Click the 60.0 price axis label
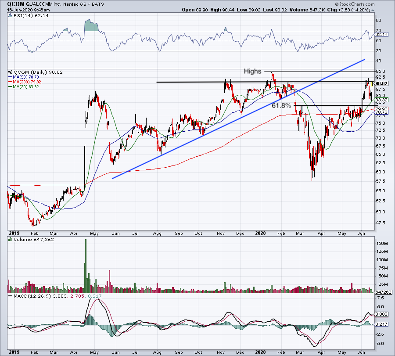The width and height of the screenshot is (395, 356). point(381,172)
